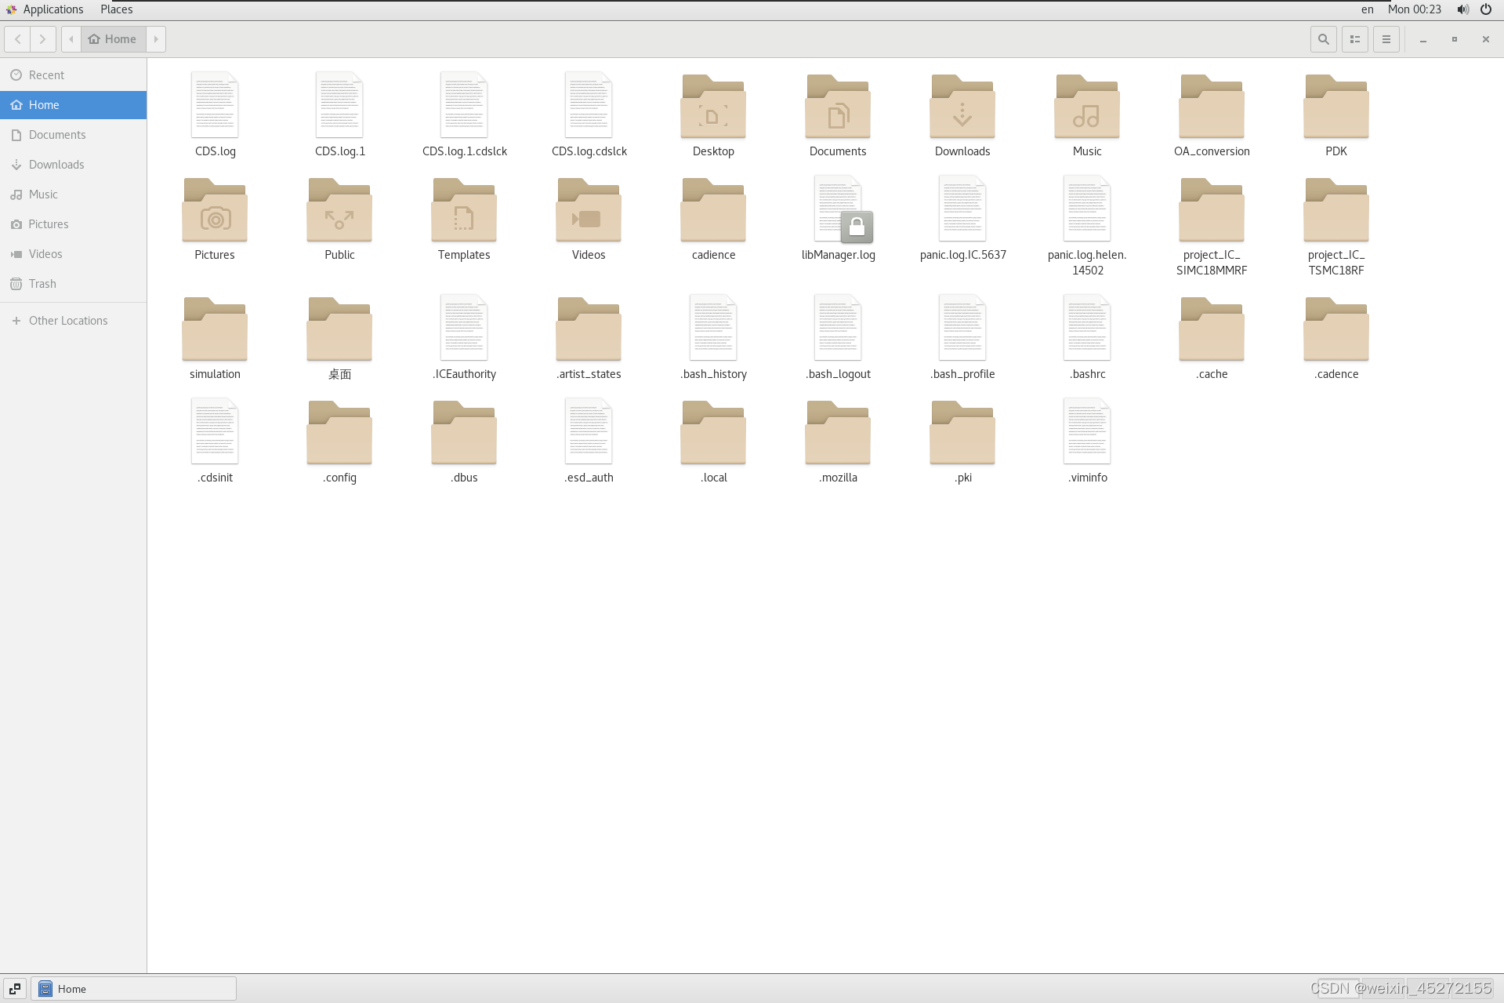Image resolution: width=1504 pixels, height=1003 pixels.
Task: Click the search magnifier icon in toolbar
Action: (x=1323, y=39)
